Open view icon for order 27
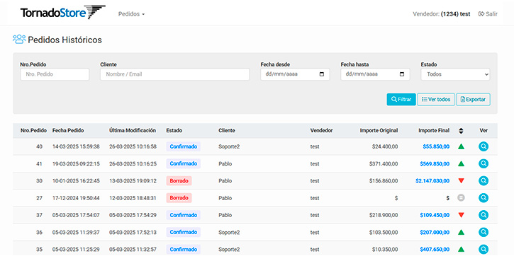 click(484, 198)
